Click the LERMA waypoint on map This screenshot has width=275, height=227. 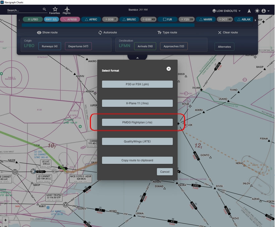click(134, 215)
